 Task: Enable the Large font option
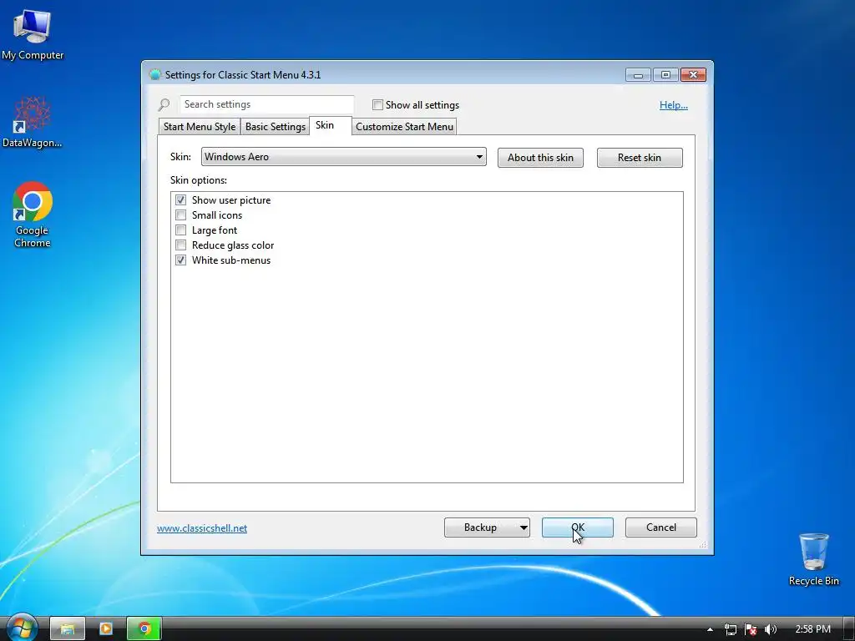pyautogui.click(x=181, y=230)
